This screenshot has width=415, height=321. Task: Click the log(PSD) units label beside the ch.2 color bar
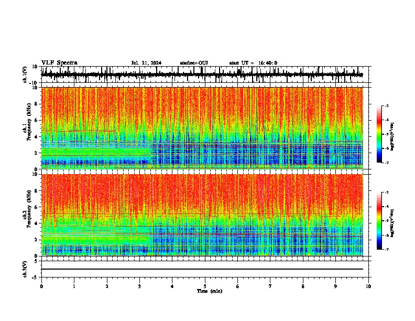(x=392, y=223)
